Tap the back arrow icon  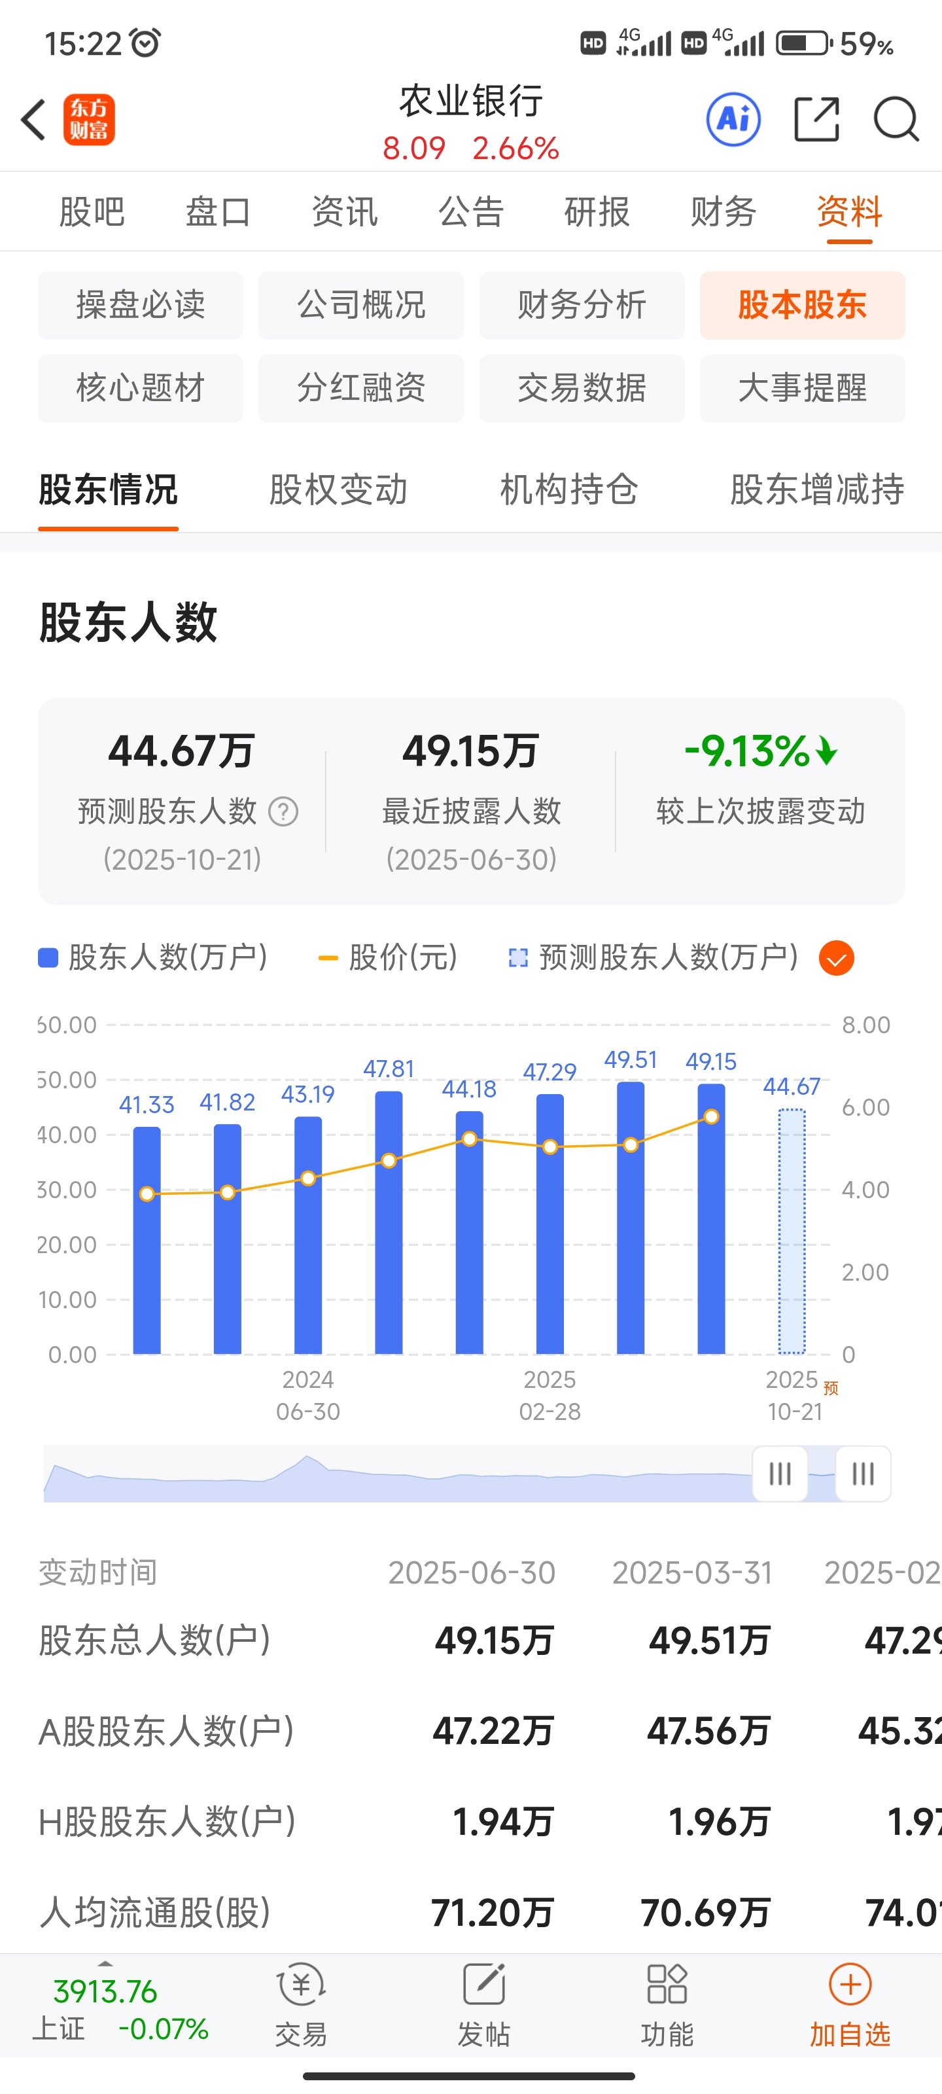coord(33,120)
